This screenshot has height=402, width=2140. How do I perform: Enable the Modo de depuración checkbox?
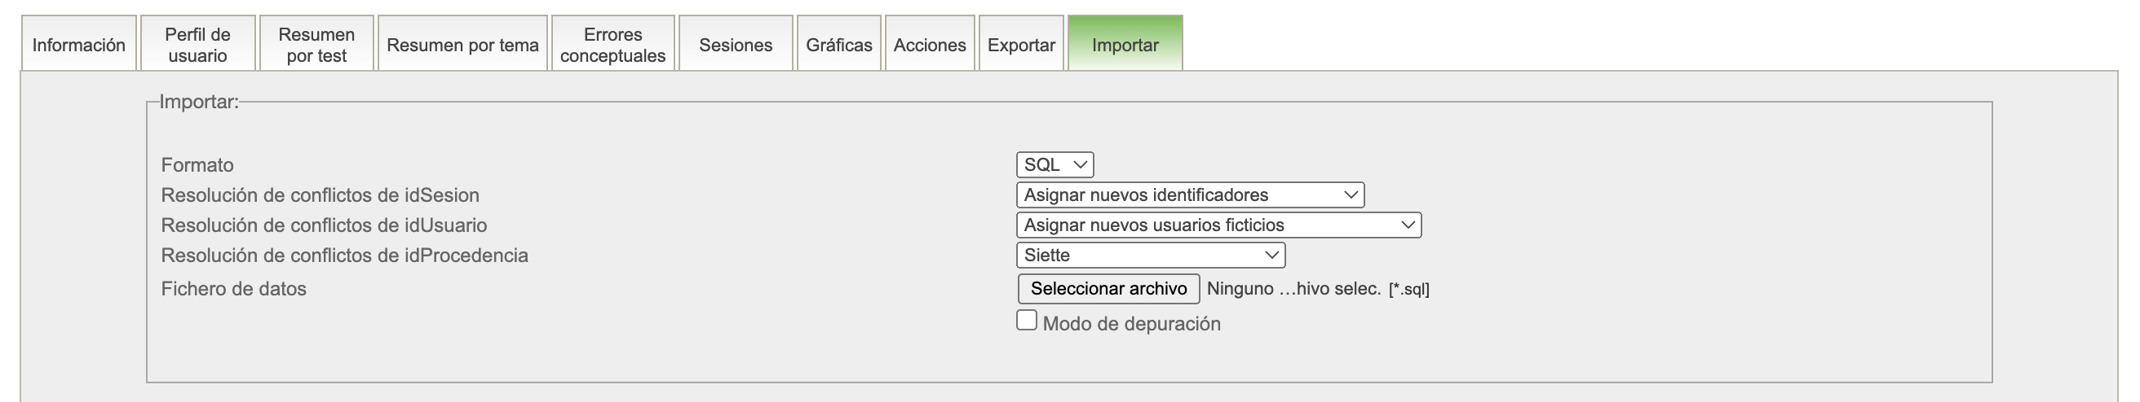pyautogui.click(x=1027, y=321)
